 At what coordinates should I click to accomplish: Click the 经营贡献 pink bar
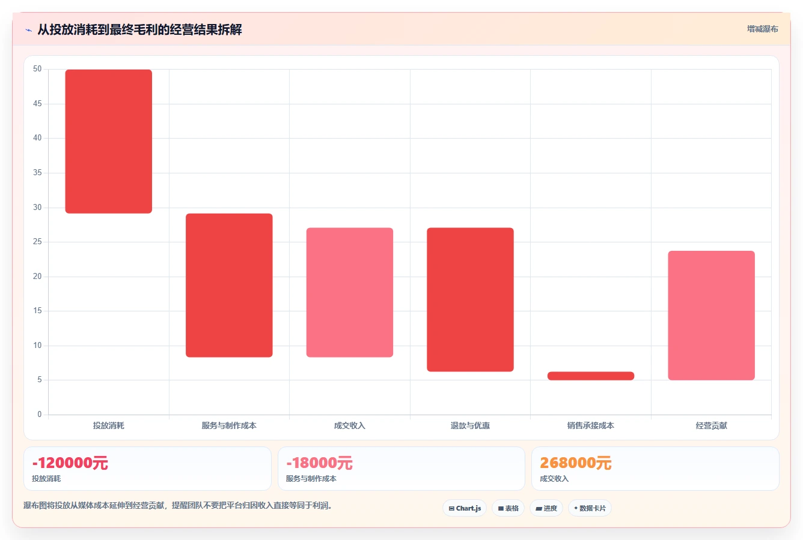coord(711,316)
